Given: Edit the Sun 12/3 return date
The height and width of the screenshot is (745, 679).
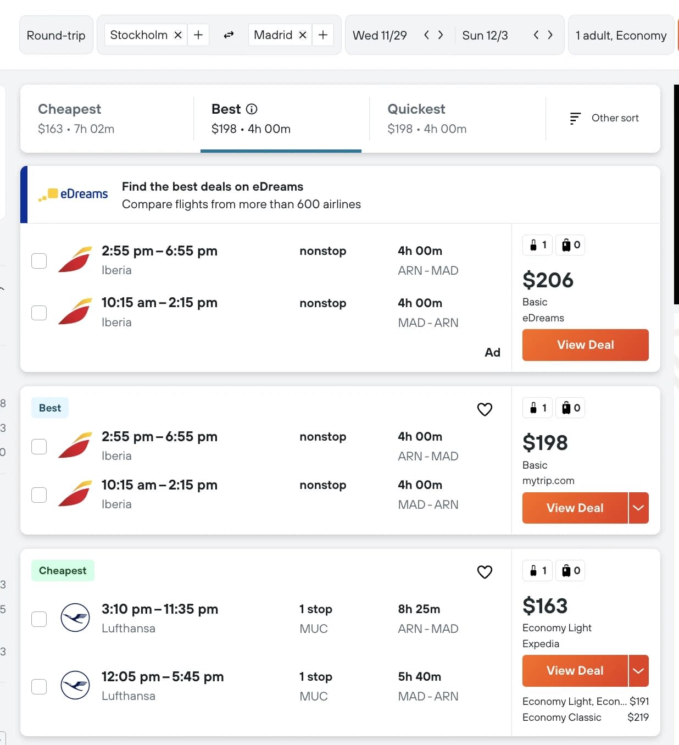Looking at the screenshot, I should pyautogui.click(x=485, y=35).
